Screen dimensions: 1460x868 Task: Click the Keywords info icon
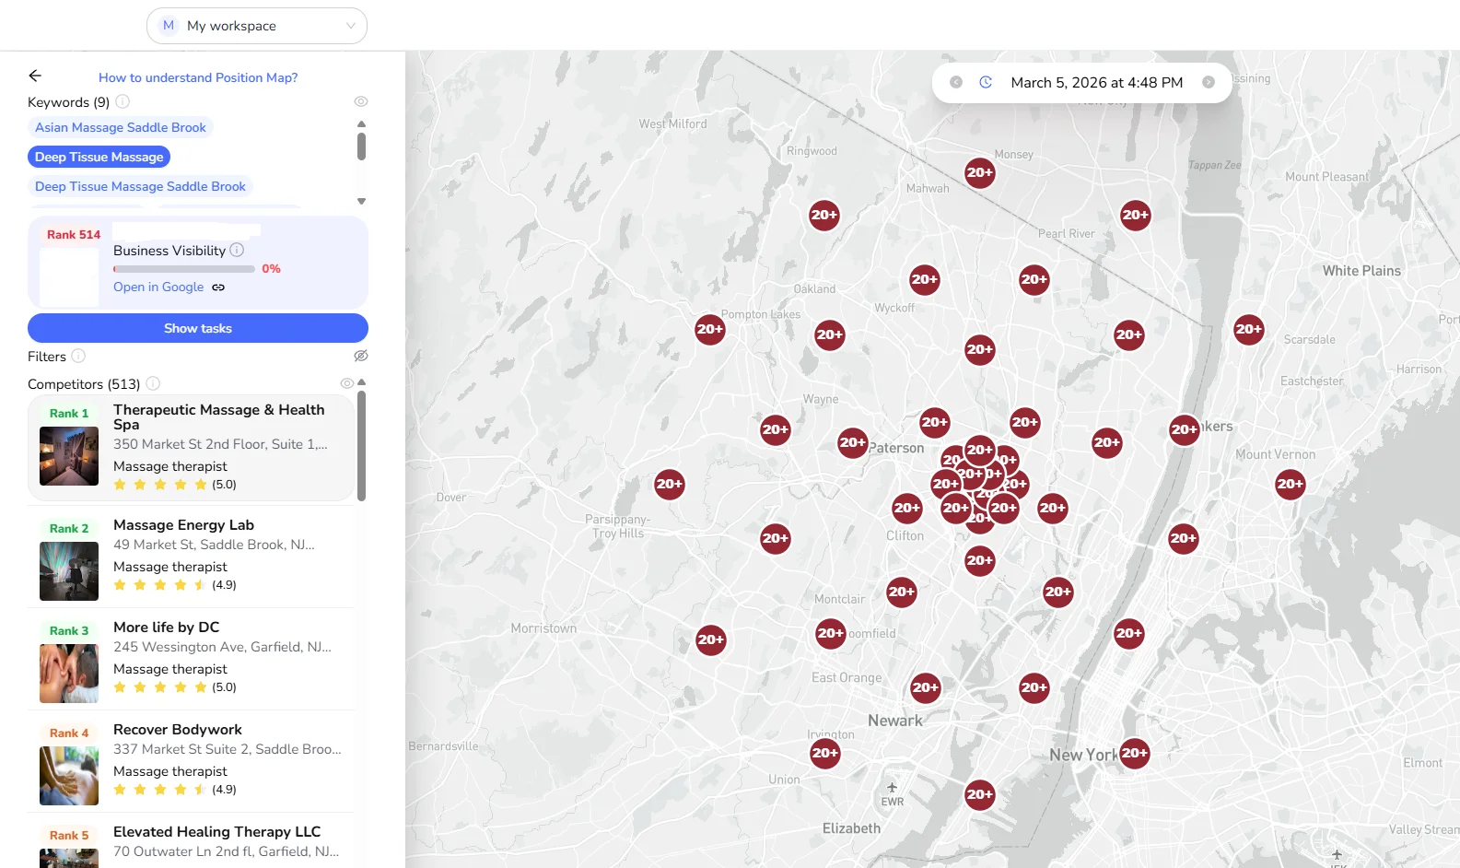tap(123, 101)
